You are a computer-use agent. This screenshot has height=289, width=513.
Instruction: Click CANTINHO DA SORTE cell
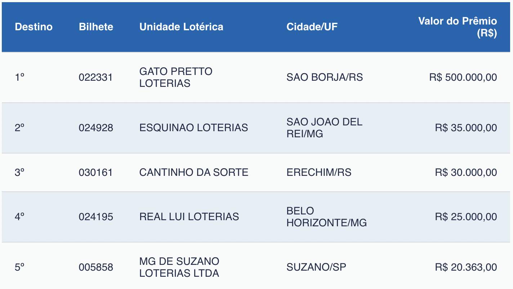click(x=194, y=173)
